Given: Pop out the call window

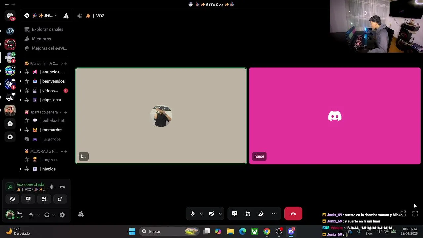Looking at the screenshot, I should tap(403, 214).
